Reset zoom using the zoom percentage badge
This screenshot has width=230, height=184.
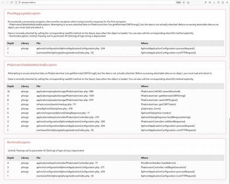178,3
